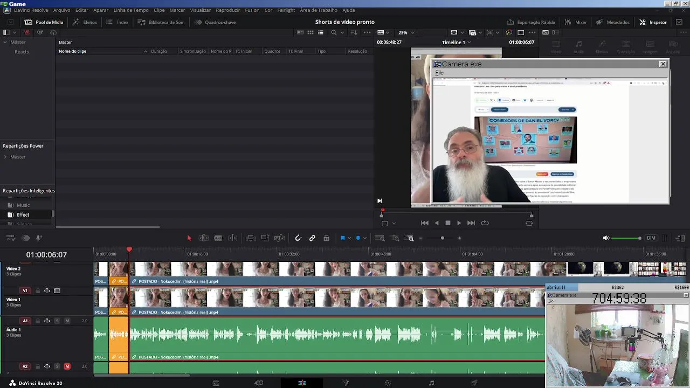Adjust timeline zoom slider
Image resolution: width=690 pixels, height=388 pixels.
(443, 238)
